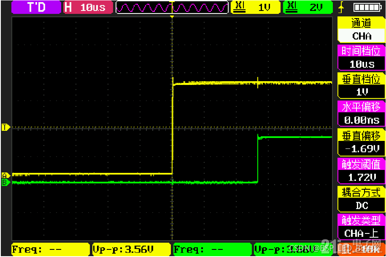This screenshot has width=386, height=257.
Task: Adjust the 10us time scale value
Action: coord(361,64)
